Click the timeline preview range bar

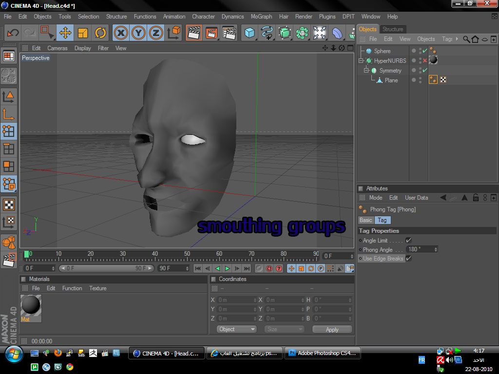[106, 268]
